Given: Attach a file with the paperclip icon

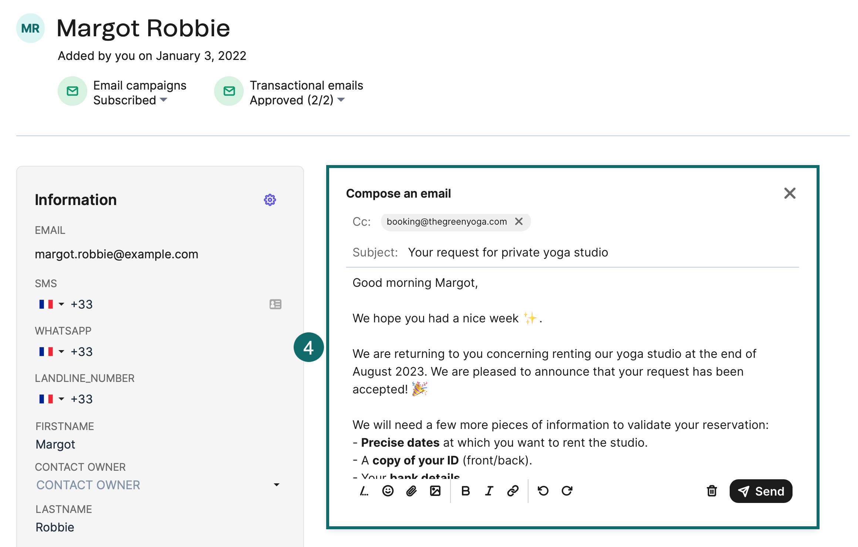Looking at the screenshot, I should pyautogui.click(x=411, y=491).
